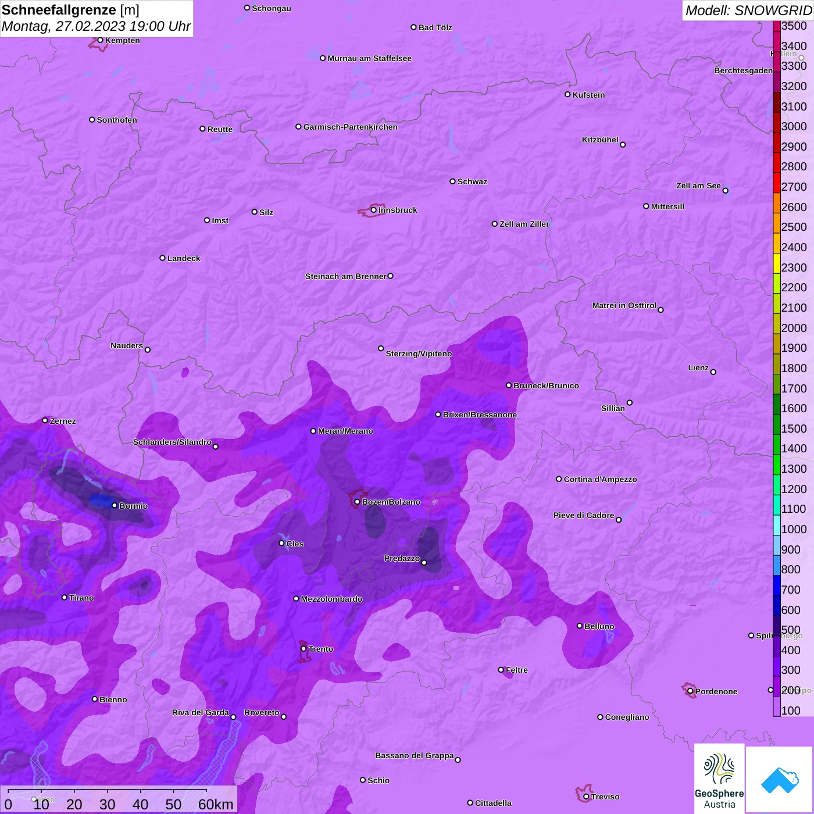Click the "Garmisch-Partenkirchen" label
Viewport: 814px width, 814px height.
tap(351, 127)
